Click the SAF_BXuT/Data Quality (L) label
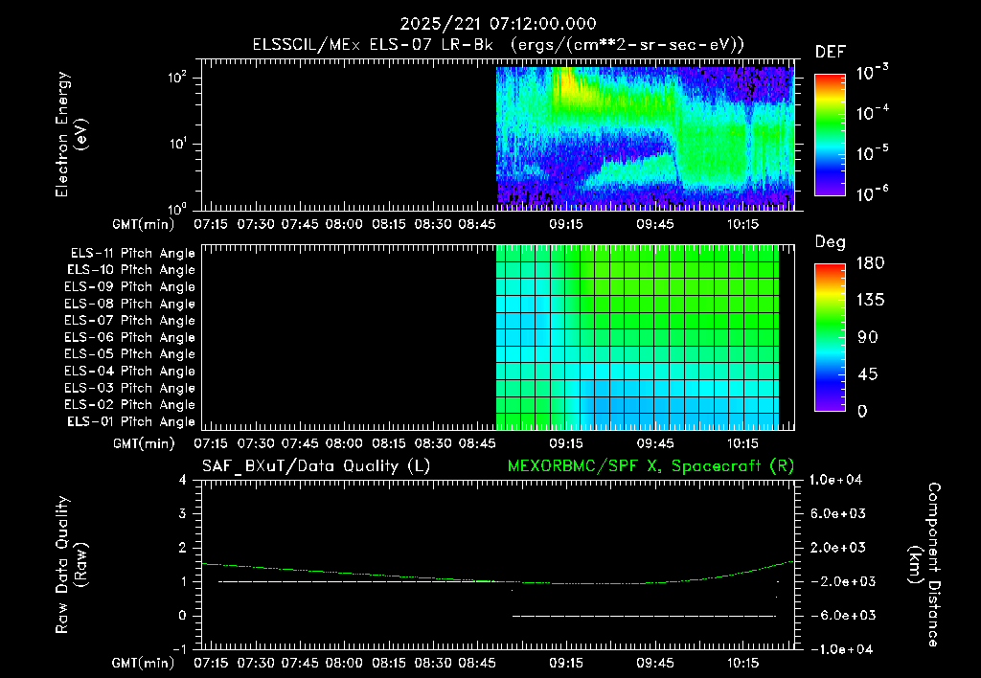Screen dimensions: 981x678 point(316,466)
